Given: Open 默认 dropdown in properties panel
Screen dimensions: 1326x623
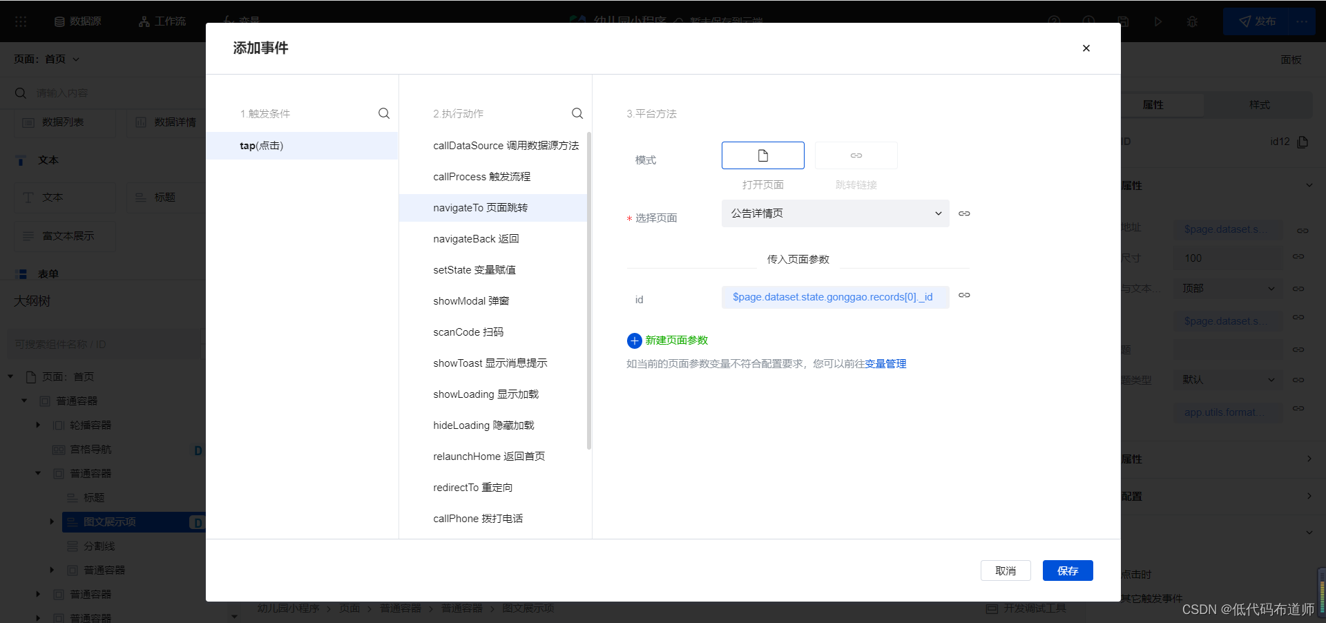Looking at the screenshot, I should pyautogui.click(x=1229, y=379).
